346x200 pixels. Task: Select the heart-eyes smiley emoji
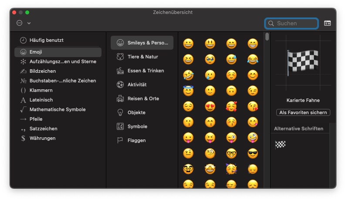pos(210,106)
